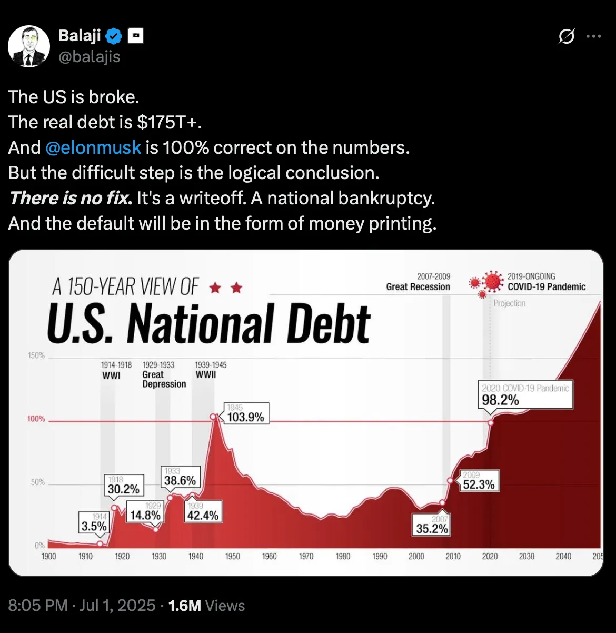616x633 pixels.
Task: Click the bold 'There is no fix' text
Action: click(67, 198)
